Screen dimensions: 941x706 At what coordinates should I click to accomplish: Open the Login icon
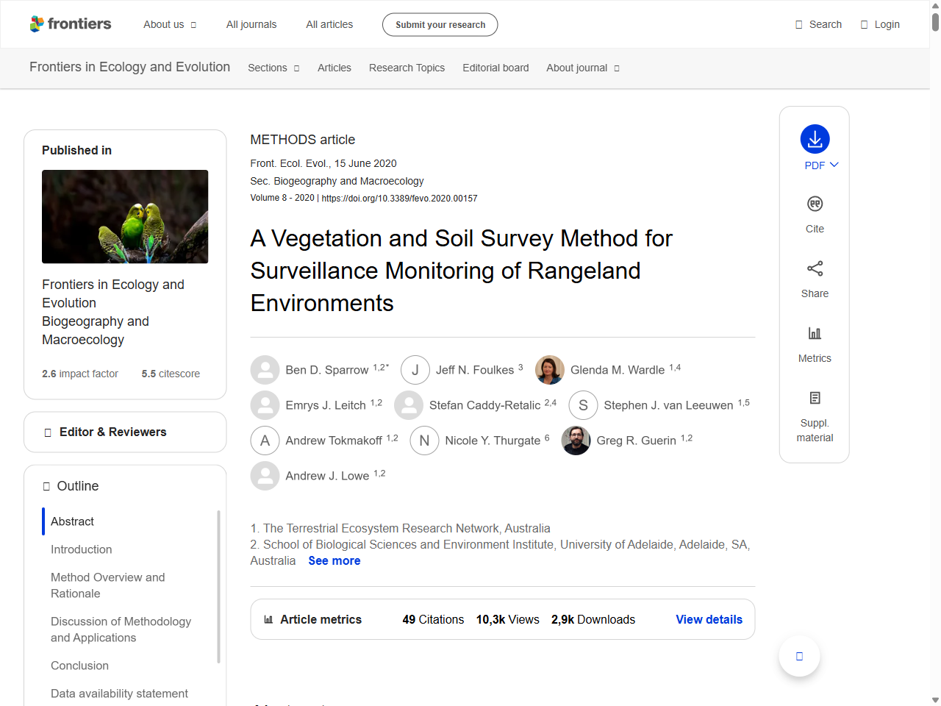[863, 24]
